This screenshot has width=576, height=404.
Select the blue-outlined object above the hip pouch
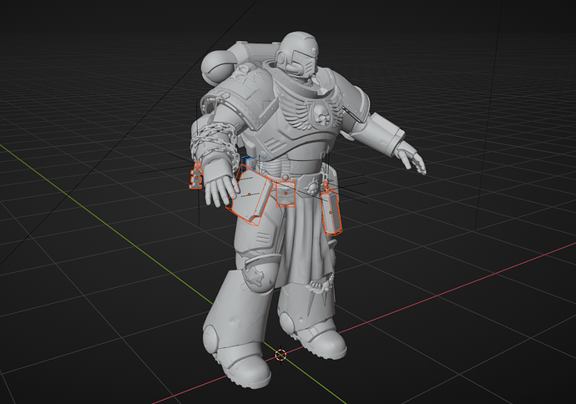click(x=250, y=162)
